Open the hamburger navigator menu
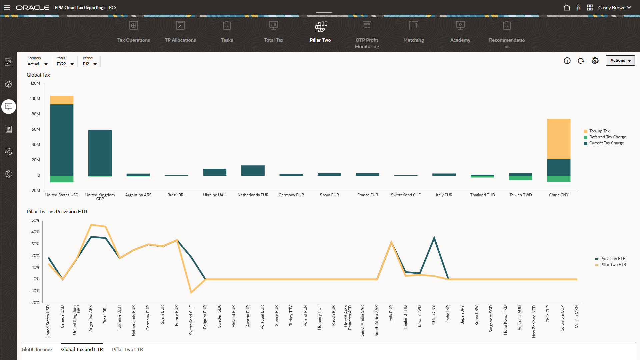The height and width of the screenshot is (360, 640). 7,8
